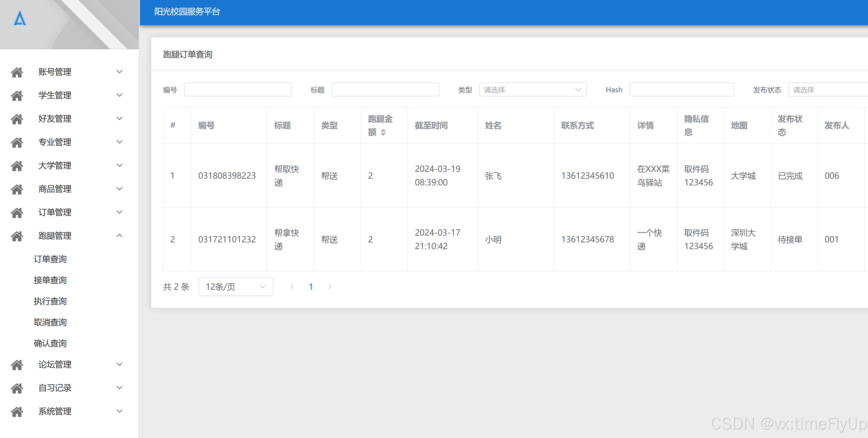Sort by 跑腿金额 column arrows
868x438 pixels.
tap(383, 132)
